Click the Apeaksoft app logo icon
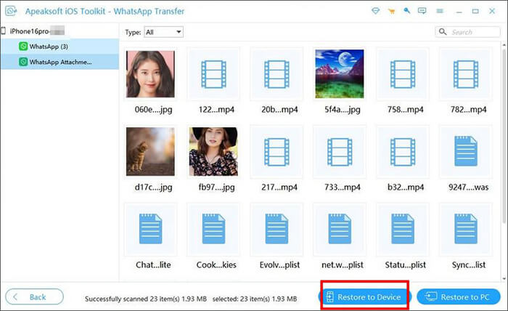The width and height of the screenshot is (508, 311). (11, 11)
